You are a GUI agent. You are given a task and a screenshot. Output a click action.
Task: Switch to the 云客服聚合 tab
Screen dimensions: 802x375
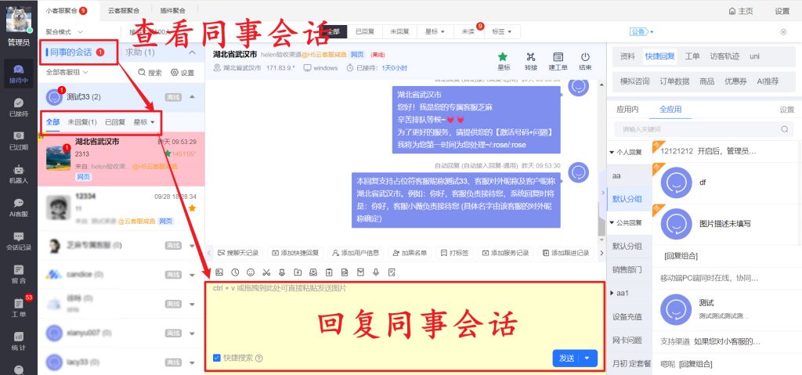tap(123, 10)
